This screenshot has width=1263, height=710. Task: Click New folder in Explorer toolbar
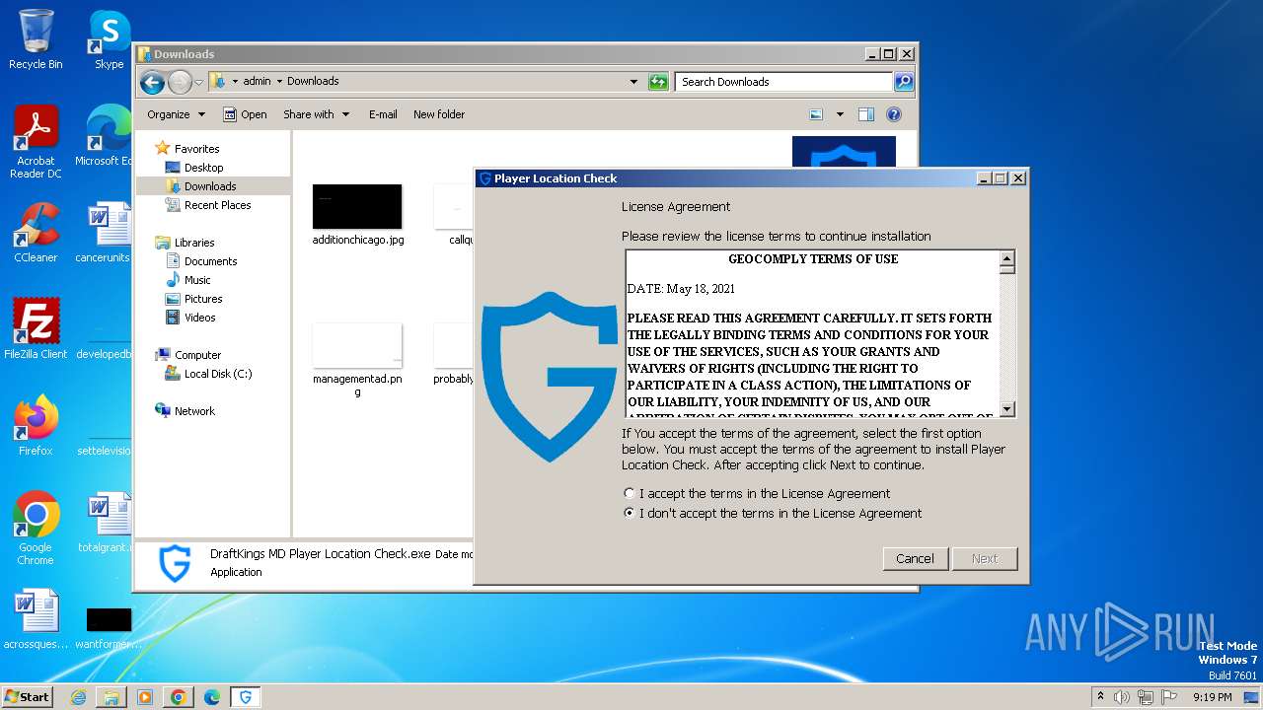coord(439,114)
